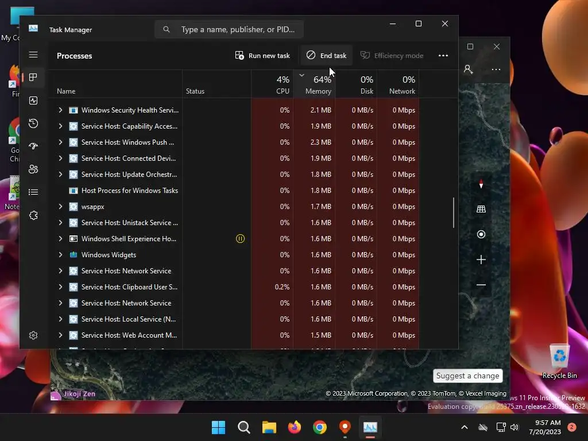The height and width of the screenshot is (441, 588).
Task: Sort by the Network column header
Action: [x=399, y=84]
